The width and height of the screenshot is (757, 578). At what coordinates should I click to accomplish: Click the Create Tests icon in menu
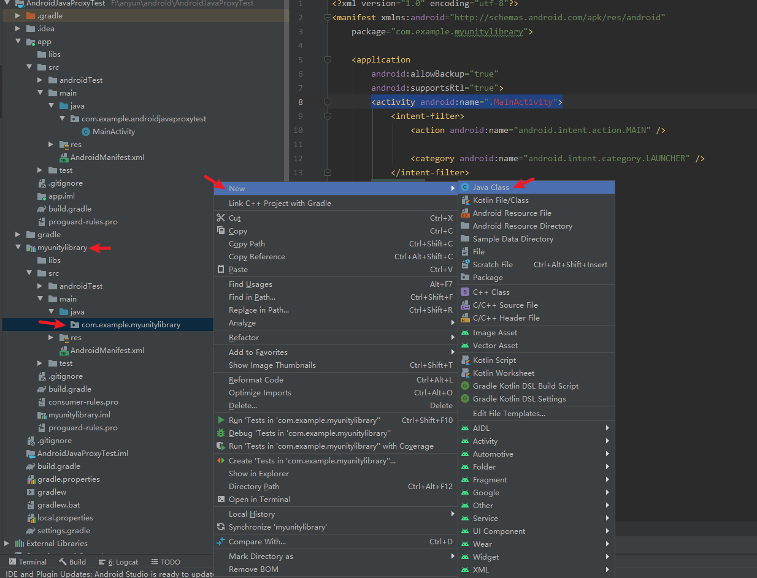click(221, 460)
